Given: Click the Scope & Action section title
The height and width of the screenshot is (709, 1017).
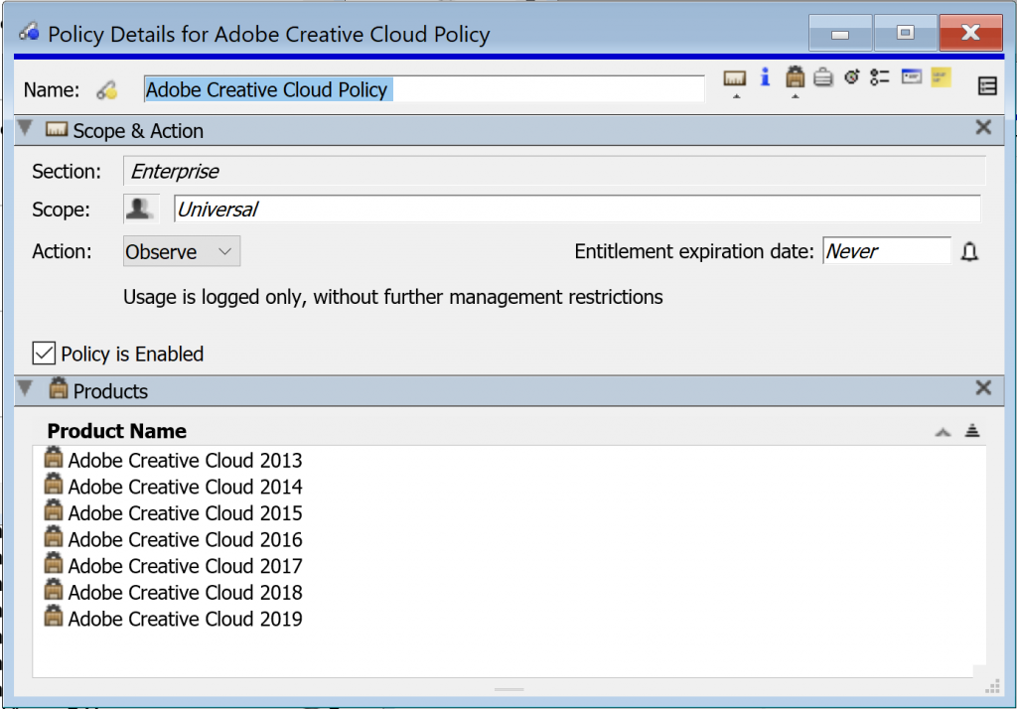Looking at the screenshot, I should tap(138, 131).
